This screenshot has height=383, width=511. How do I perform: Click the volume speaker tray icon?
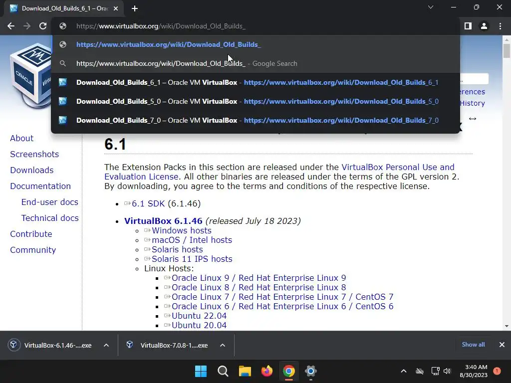pos(447,371)
